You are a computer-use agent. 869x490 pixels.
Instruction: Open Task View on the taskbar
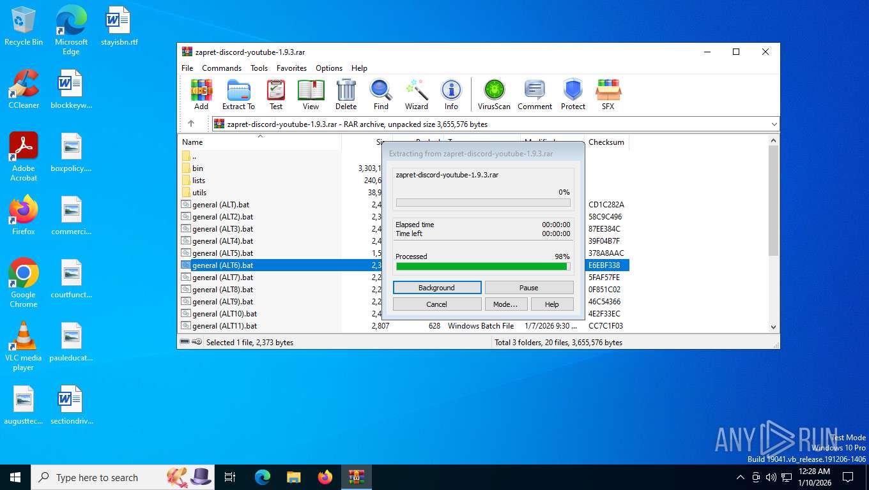coord(230,477)
